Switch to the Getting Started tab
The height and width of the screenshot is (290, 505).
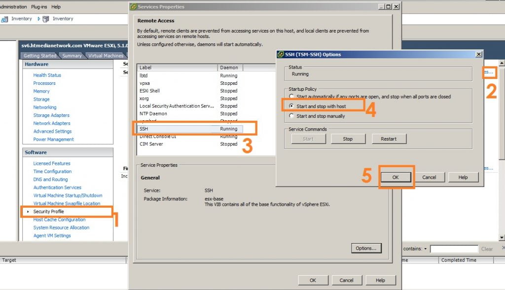40,56
